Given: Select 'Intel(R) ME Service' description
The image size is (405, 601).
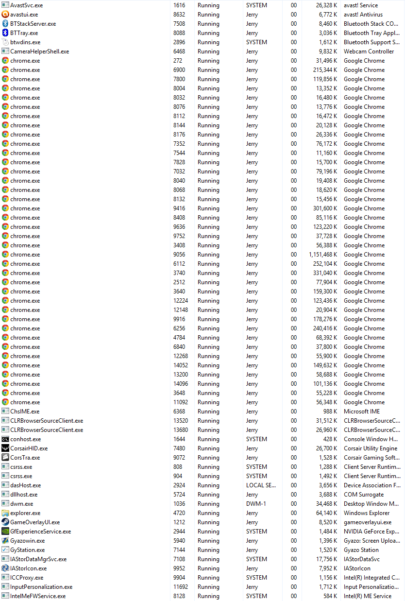Looking at the screenshot, I should coord(368,596).
